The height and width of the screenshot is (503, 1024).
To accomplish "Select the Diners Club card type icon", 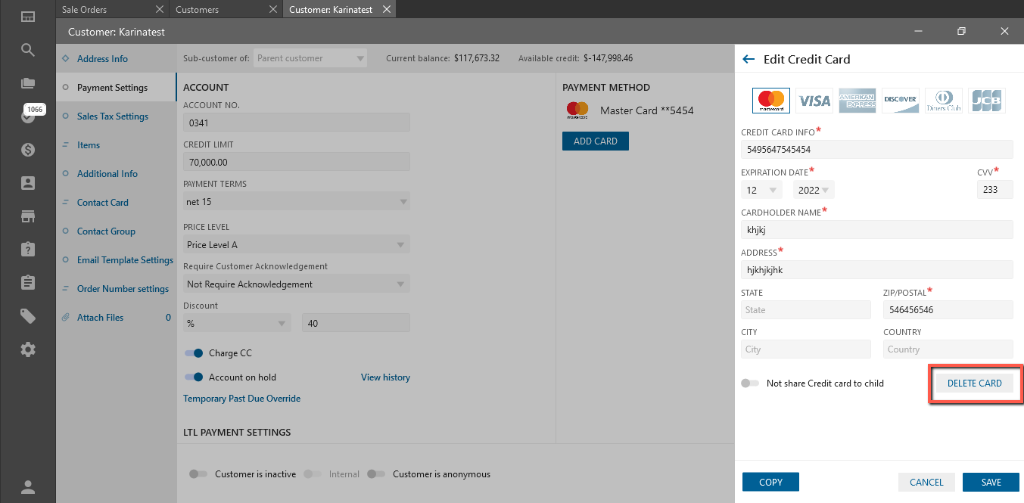I will [x=944, y=100].
